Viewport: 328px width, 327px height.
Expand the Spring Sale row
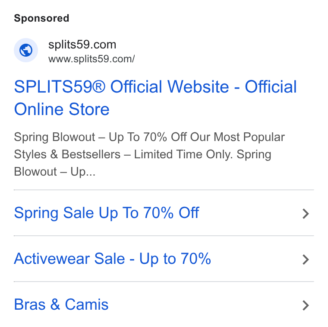pos(164,213)
